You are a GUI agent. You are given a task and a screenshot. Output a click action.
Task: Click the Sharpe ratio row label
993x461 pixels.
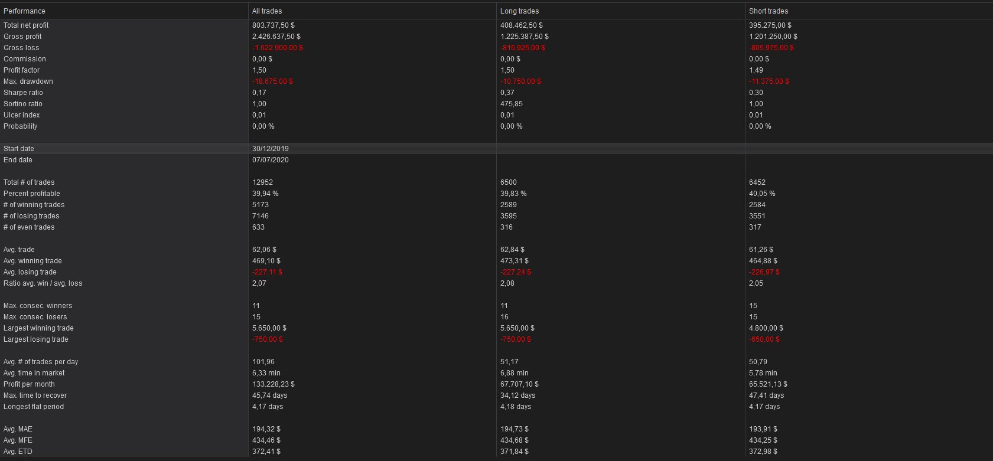[23, 93]
